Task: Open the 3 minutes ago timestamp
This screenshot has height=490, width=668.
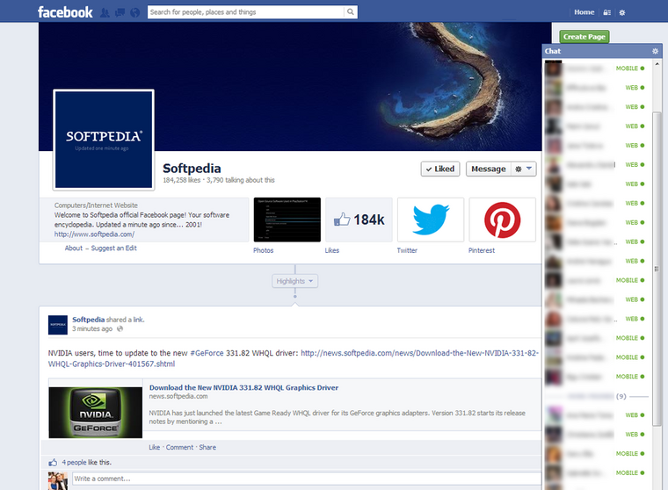Action: point(92,328)
